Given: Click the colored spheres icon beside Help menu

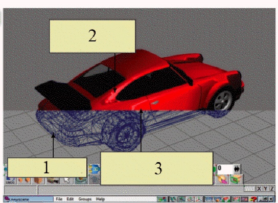Looking at the screenshot, I should pos(162,199).
